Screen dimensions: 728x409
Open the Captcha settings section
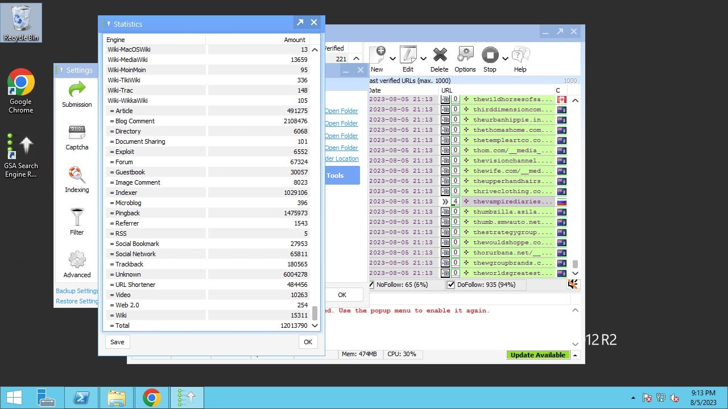[x=77, y=137]
